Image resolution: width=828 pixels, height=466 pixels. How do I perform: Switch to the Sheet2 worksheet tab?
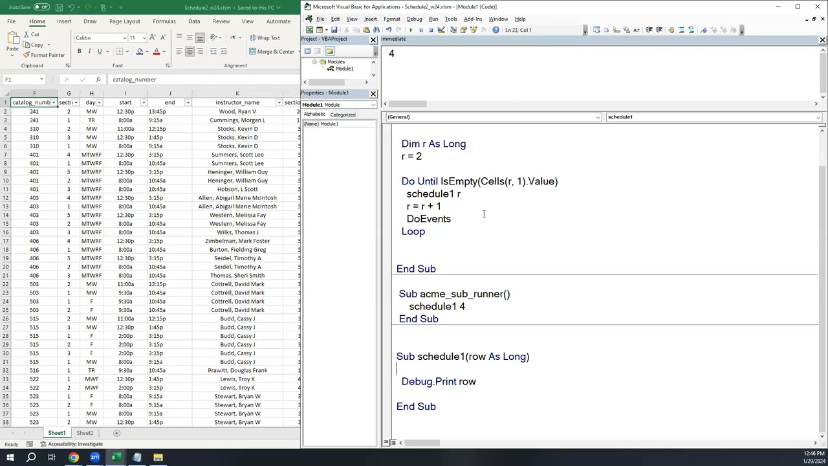click(85, 433)
